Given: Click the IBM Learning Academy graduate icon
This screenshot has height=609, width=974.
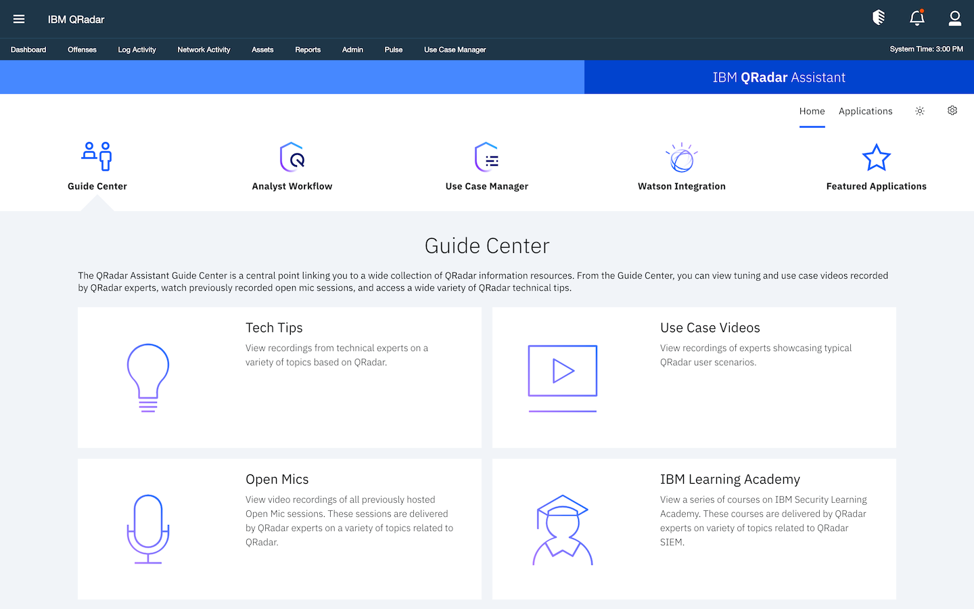Looking at the screenshot, I should (x=562, y=528).
